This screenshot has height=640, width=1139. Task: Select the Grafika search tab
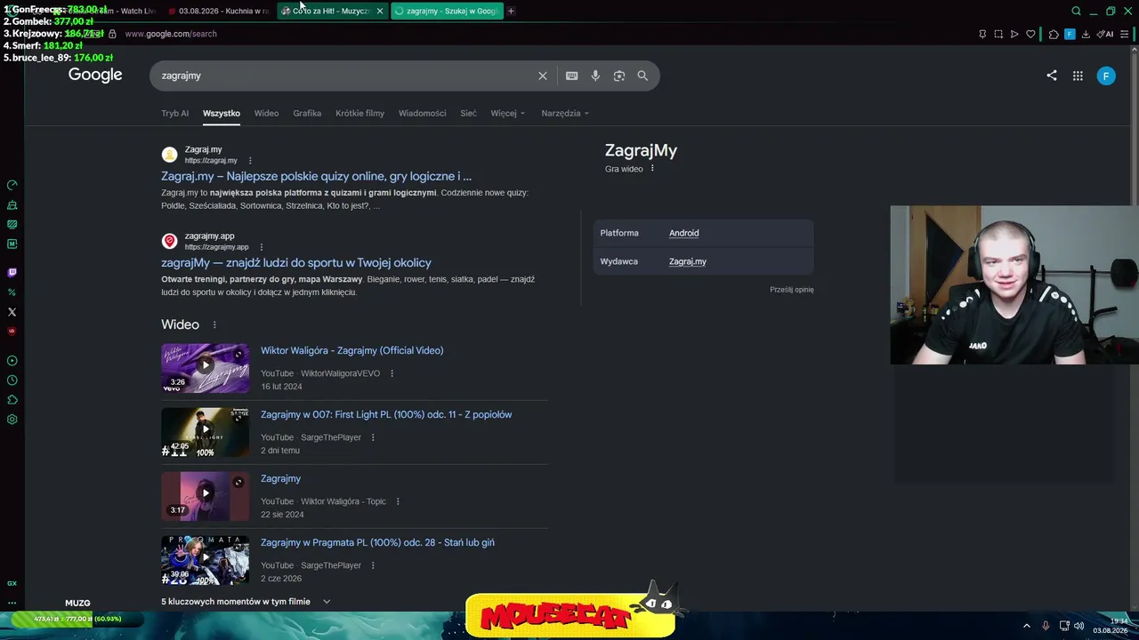point(307,113)
